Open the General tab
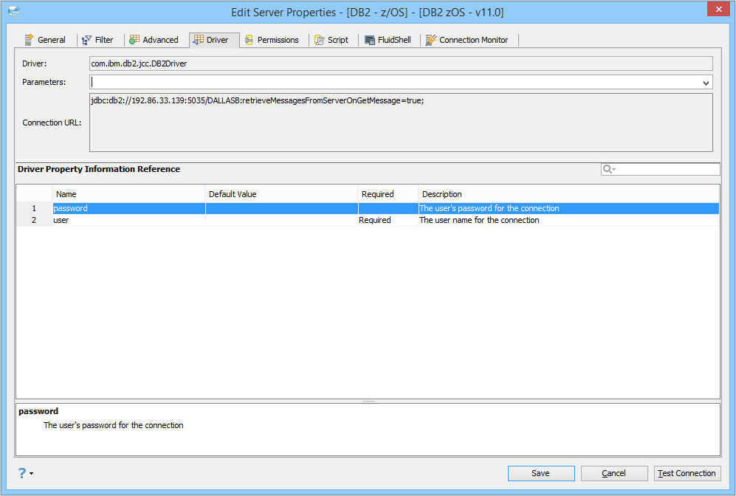Image resolution: width=736 pixels, height=496 pixels. (46, 40)
